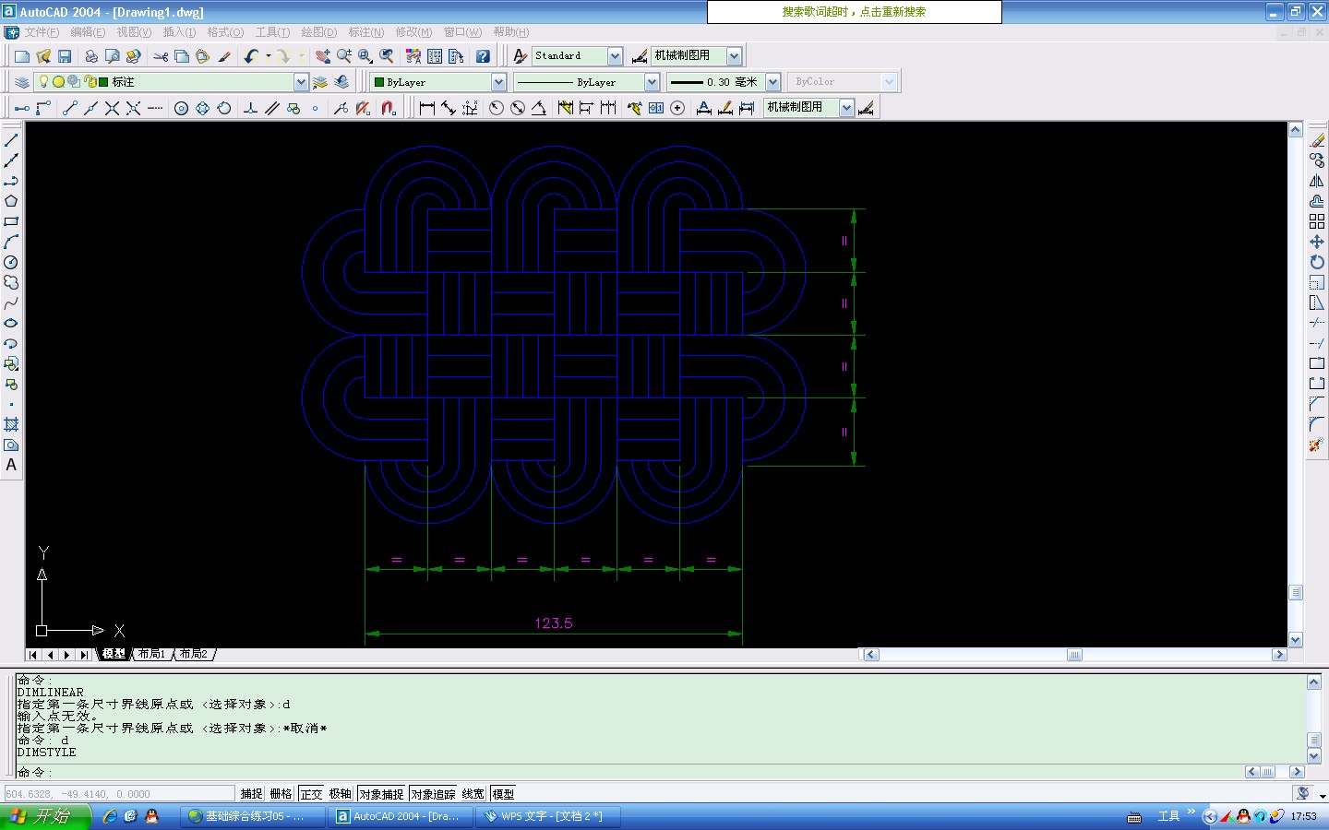Pick the Circle tool in draw toolbar
1329x830 pixels.
coord(11,262)
